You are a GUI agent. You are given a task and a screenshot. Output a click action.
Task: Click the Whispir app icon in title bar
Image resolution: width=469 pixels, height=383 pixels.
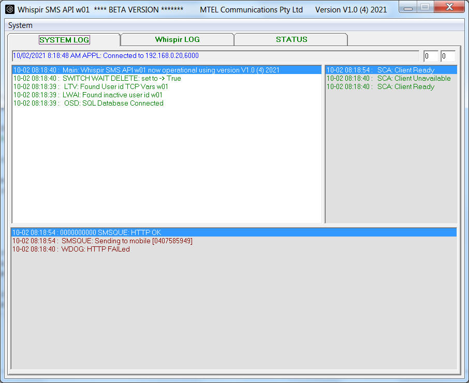[10, 9]
